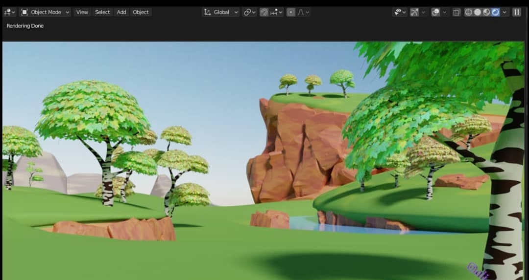
Task: Open the object visibility and selectability options
Action: (x=400, y=12)
